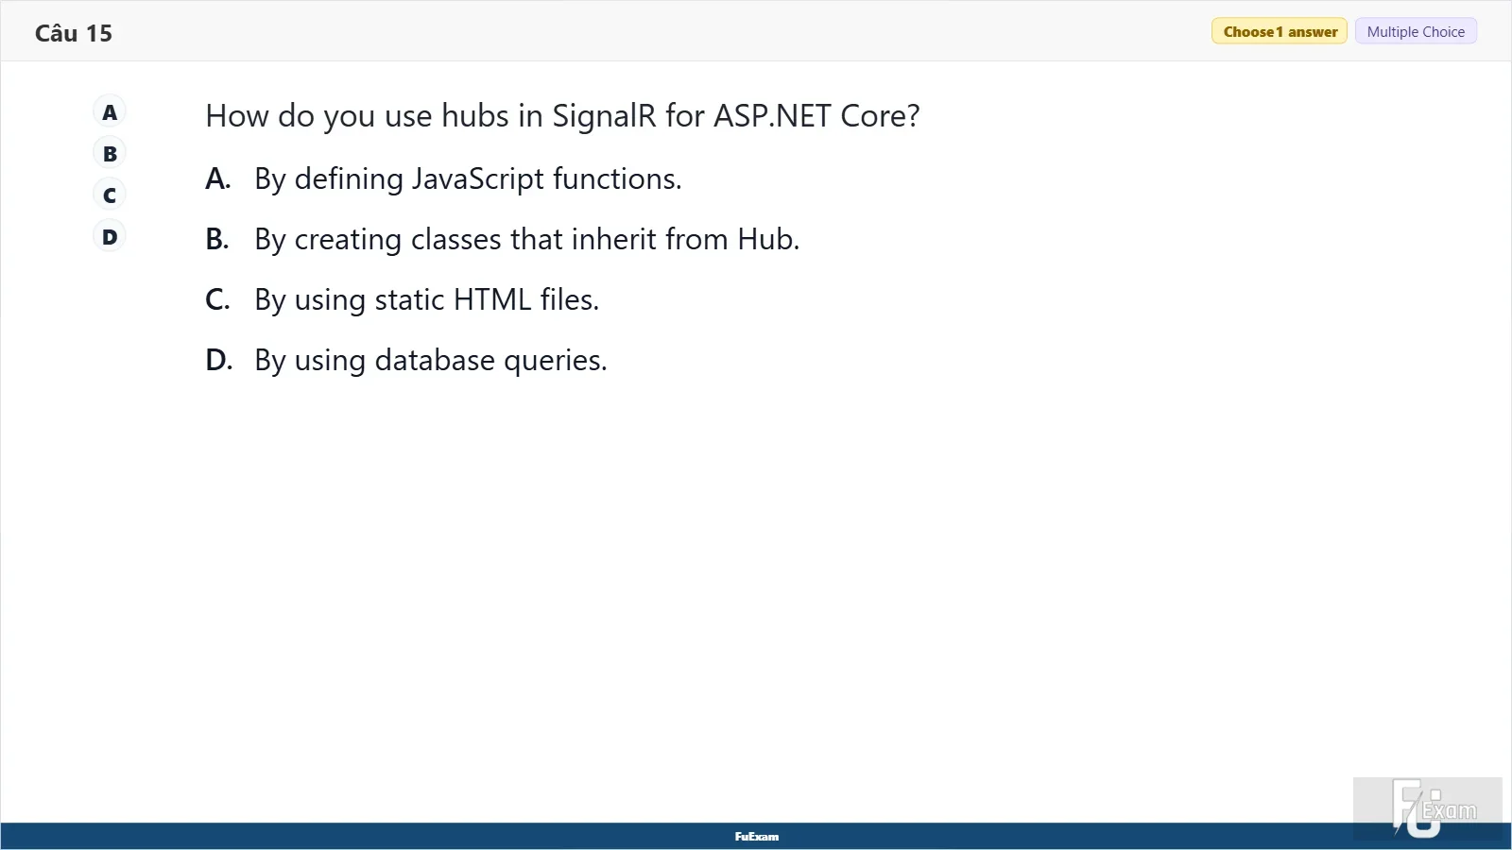The width and height of the screenshot is (1512, 850).
Task: Click 'By using static HTML files.' answer text
Action: (x=426, y=299)
